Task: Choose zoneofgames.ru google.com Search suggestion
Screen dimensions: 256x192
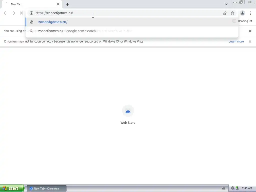Action: (132, 31)
